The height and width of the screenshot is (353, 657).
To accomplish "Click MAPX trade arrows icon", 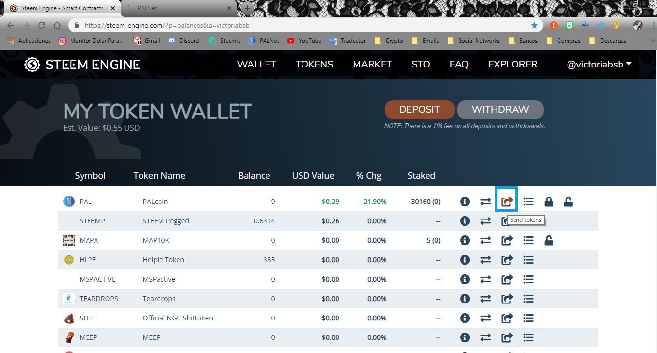I will (x=486, y=240).
